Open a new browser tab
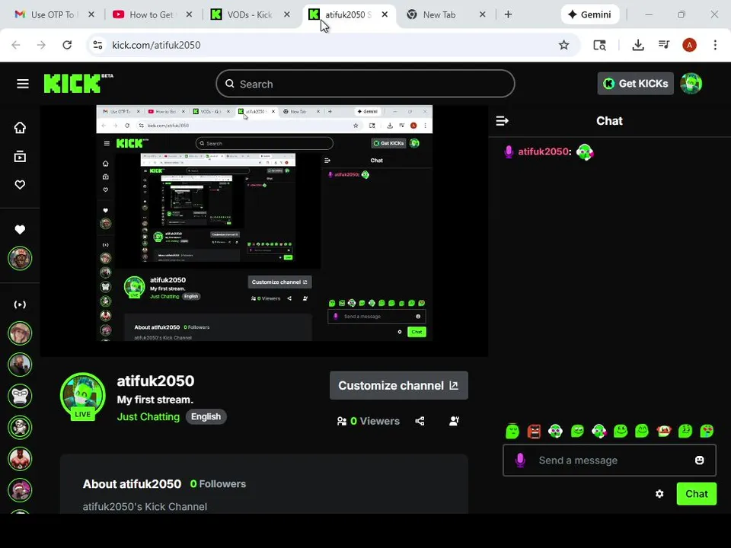This screenshot has height=548, width=731. point(508,15)
